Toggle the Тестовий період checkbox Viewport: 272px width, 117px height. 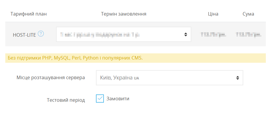click(x=100, y=99)
